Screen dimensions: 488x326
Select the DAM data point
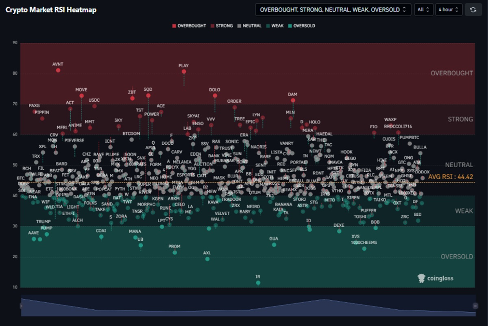click(293, 100)
